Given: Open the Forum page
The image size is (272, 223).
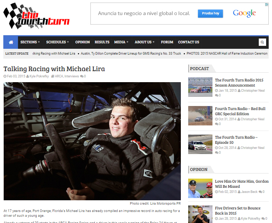Looking at the screenshot, I should point(167,42).
